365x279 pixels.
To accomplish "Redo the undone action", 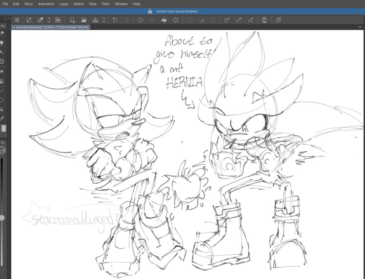I will coord(127,20).
